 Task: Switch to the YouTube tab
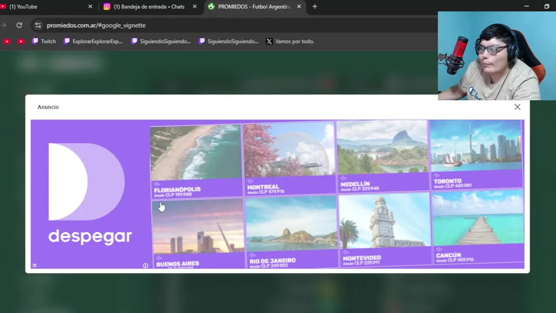[x=46, y=7]
